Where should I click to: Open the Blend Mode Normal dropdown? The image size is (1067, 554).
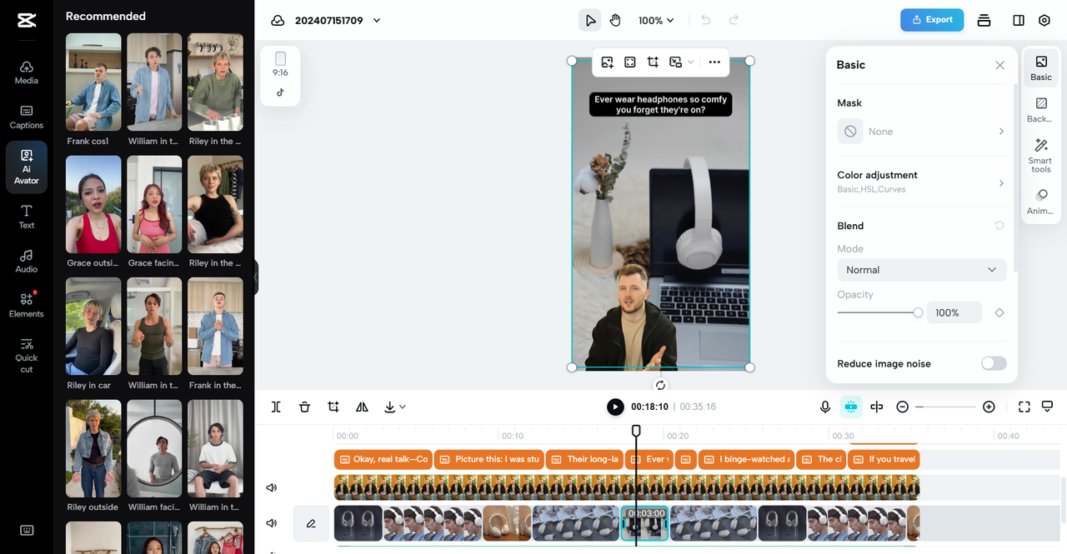921,270
